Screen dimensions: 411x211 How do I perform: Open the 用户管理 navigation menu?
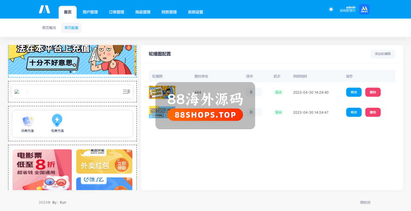(x=90, y=12)
